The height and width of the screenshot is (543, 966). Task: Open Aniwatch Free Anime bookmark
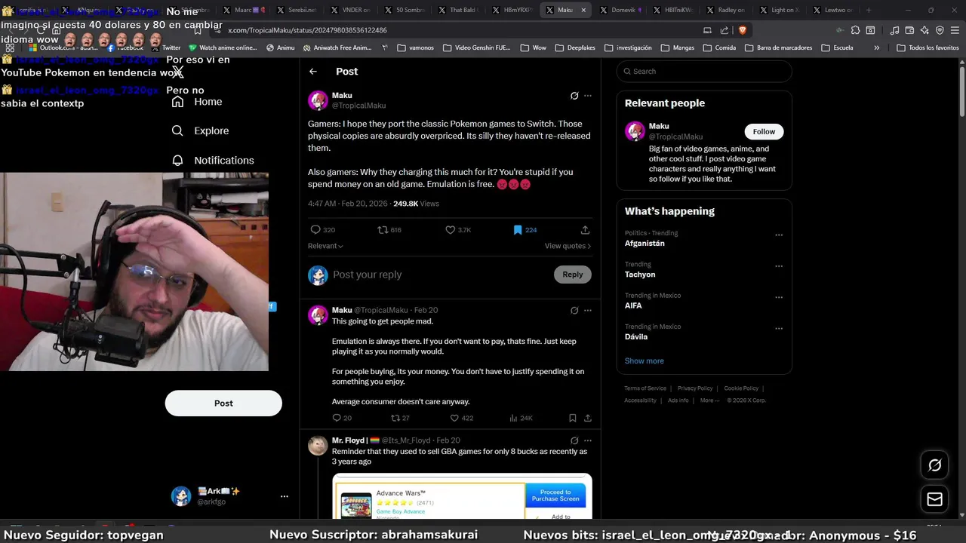pyautogui.click(x=337, y=48)
